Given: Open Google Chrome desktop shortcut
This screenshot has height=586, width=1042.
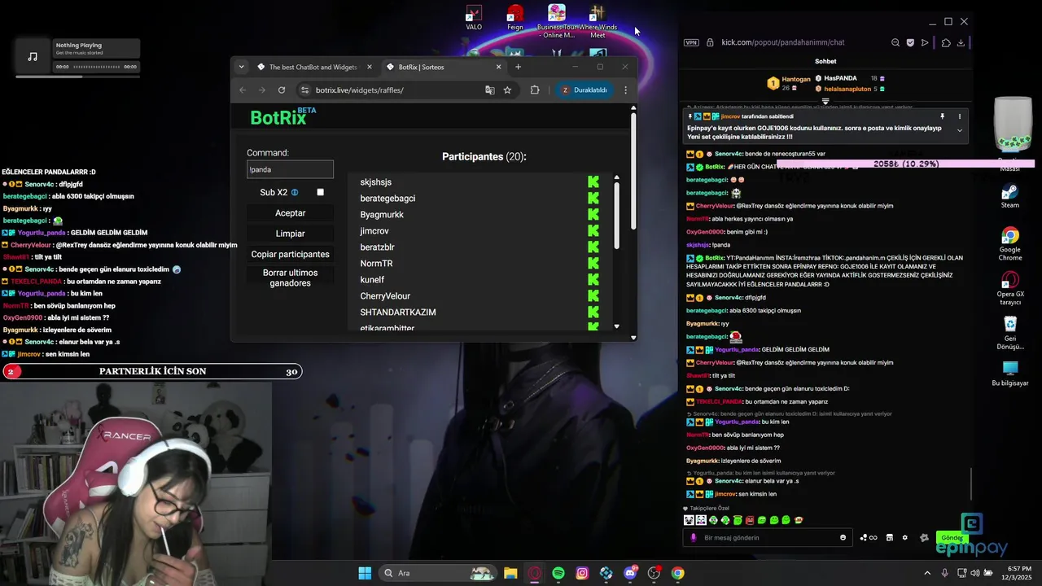Looking at the screenshot, I should point(1010,243).
